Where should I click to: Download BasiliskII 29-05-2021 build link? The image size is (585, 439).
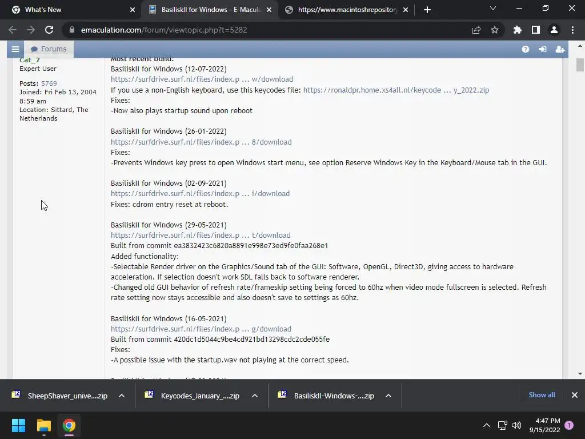coord(201,235)
